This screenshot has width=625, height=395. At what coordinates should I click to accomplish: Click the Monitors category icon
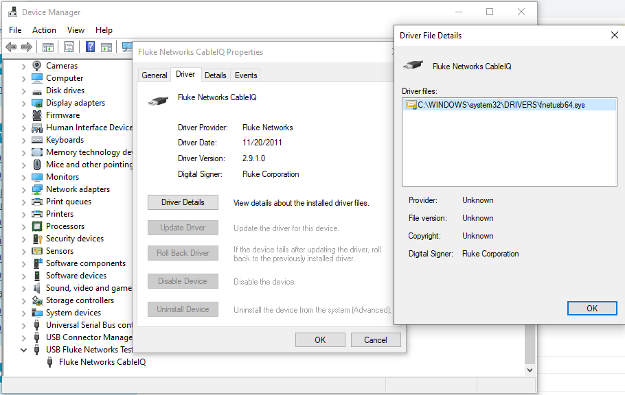point(37,177)
